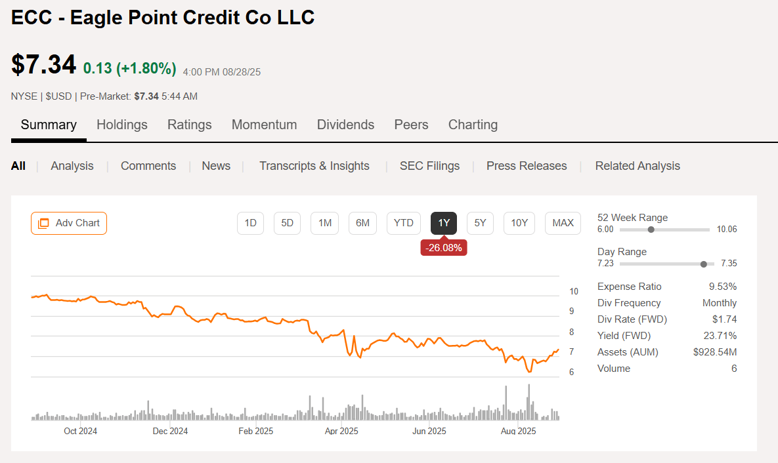Click the -26.08% performance badge
Viewport: 778px width, 463px height.
pyautogui.click(x=443, y=247)
